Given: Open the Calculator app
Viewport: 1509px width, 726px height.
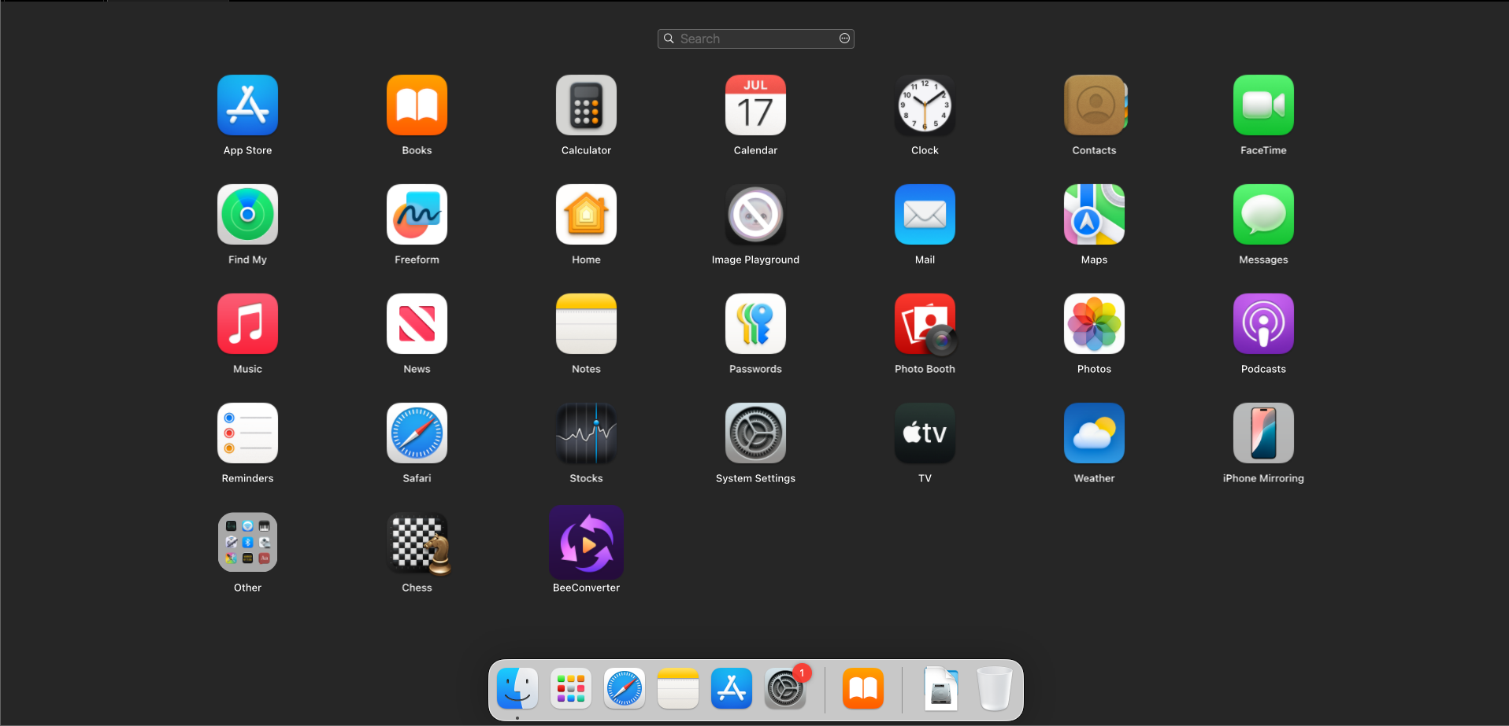Looking at the screenshot, I should click(586, 105).
